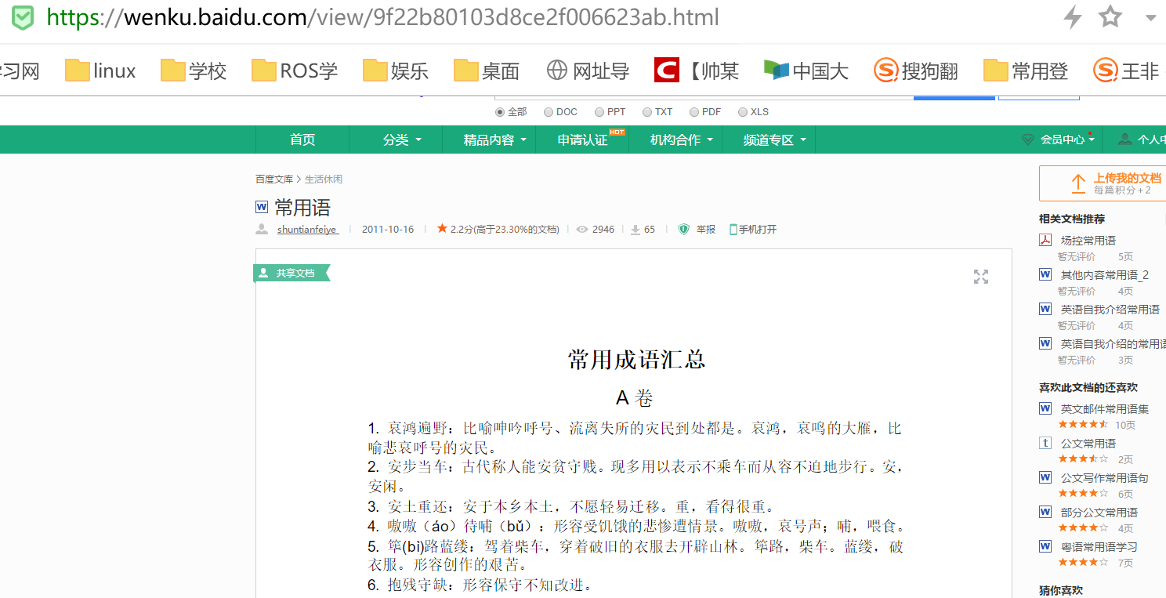Open the red C 【帅某 bookmark
Viewport: 1166px width, 598px height.
pyautogui.click(x=697, y=71)
